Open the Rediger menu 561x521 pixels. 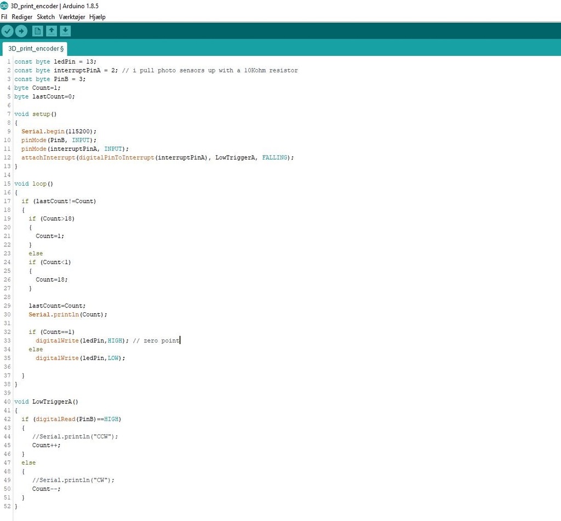click(22, 17)
